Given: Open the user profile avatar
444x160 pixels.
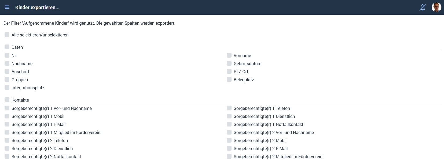Looking at the screenshot, I should [x=436, y=7].
